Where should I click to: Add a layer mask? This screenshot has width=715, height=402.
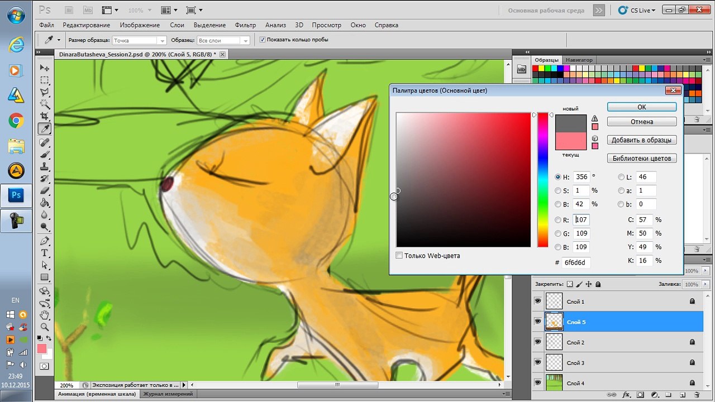(640, 395)
